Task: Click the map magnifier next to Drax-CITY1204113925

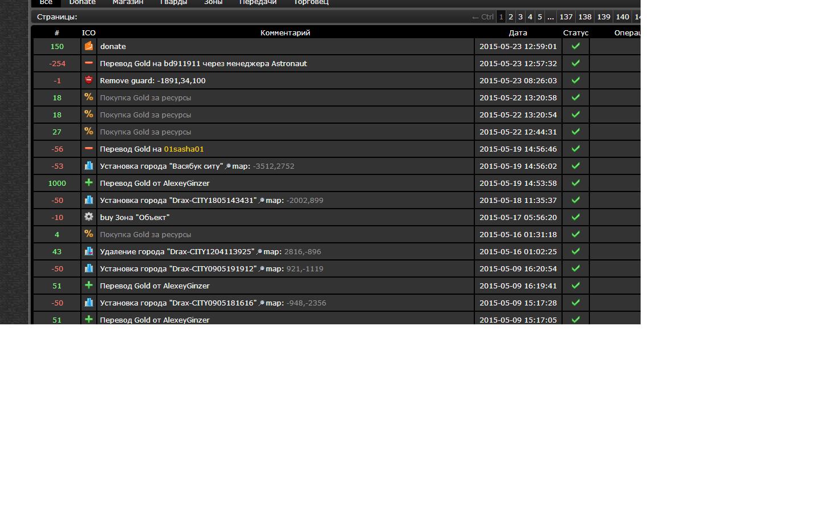Action: pyautogui.click(x=259, y=252)
